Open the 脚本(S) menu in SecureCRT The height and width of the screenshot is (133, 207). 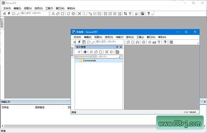pyautogui.click(x=130, y=37)
